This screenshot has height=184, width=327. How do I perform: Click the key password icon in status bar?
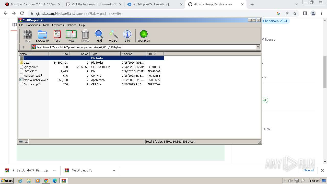tap(26, 142)
